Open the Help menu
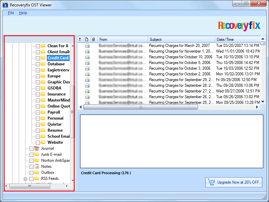Image resolution: width=269 pixels, height=202 pixels. (23, 13)
